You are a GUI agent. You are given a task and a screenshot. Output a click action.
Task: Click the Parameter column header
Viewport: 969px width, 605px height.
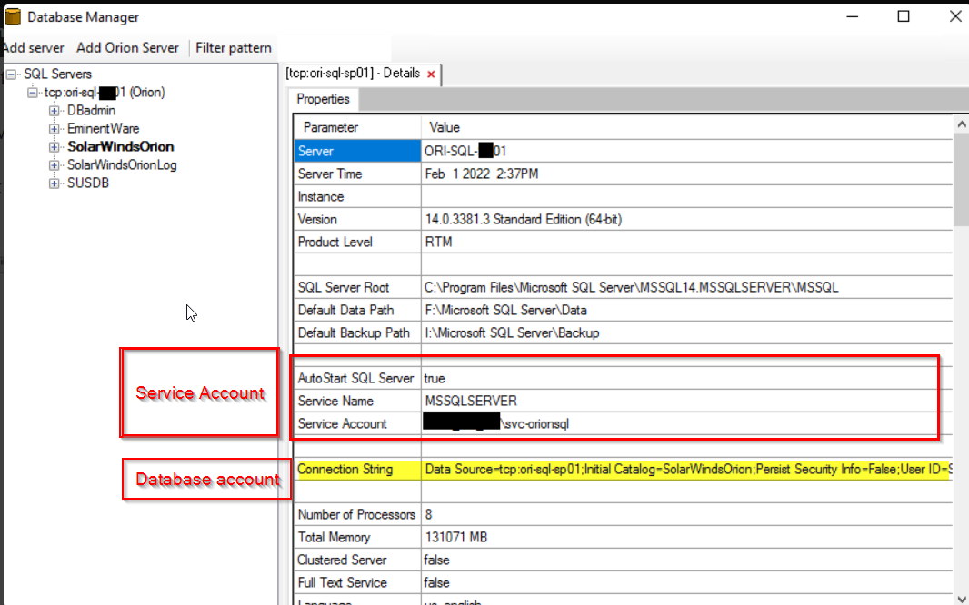358,128
